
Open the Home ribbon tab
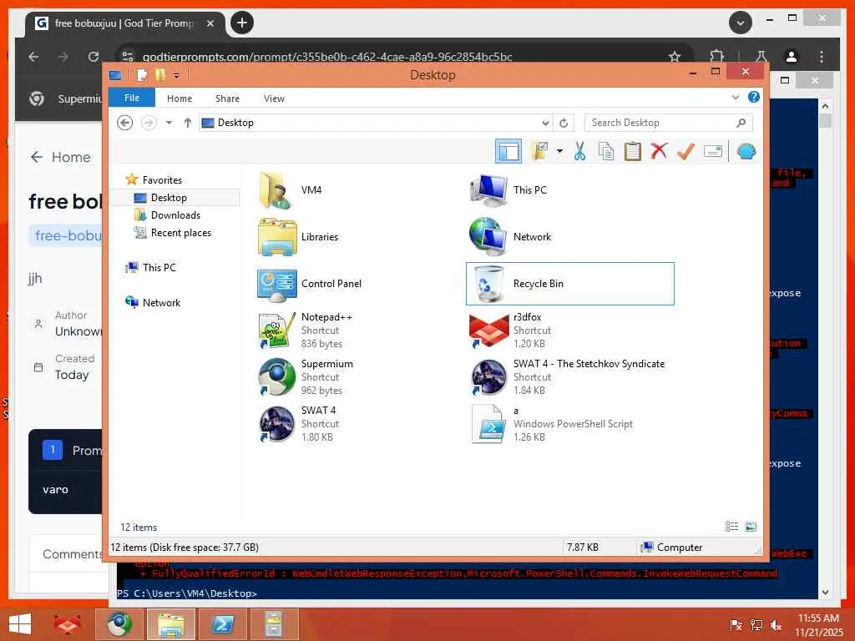tap(180, 98)
